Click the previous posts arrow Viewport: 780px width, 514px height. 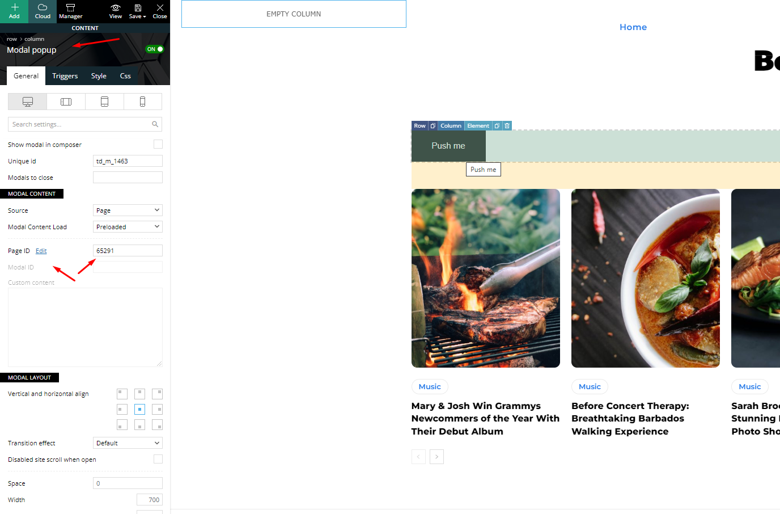point(418,457)
